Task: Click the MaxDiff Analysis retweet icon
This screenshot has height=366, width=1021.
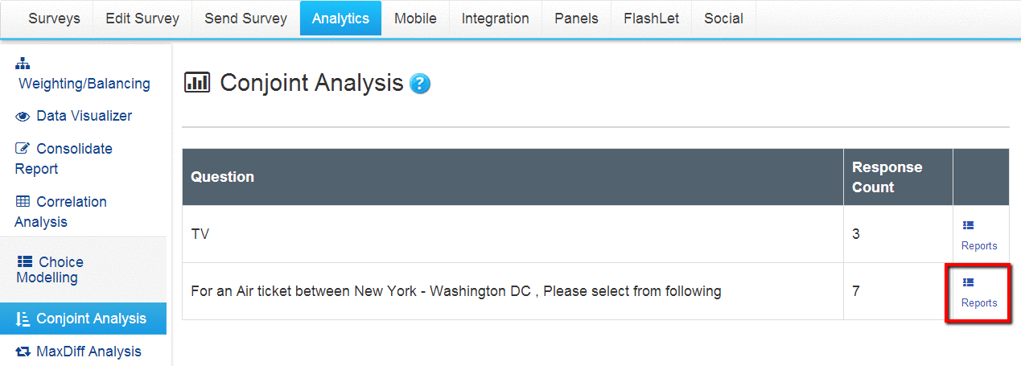Action: click(x=23, y=352)
